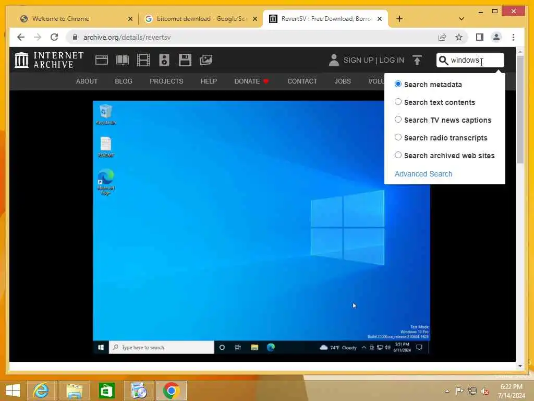Click Chrome forward arrow
534x401 pixels.
(x=38, y=37)
